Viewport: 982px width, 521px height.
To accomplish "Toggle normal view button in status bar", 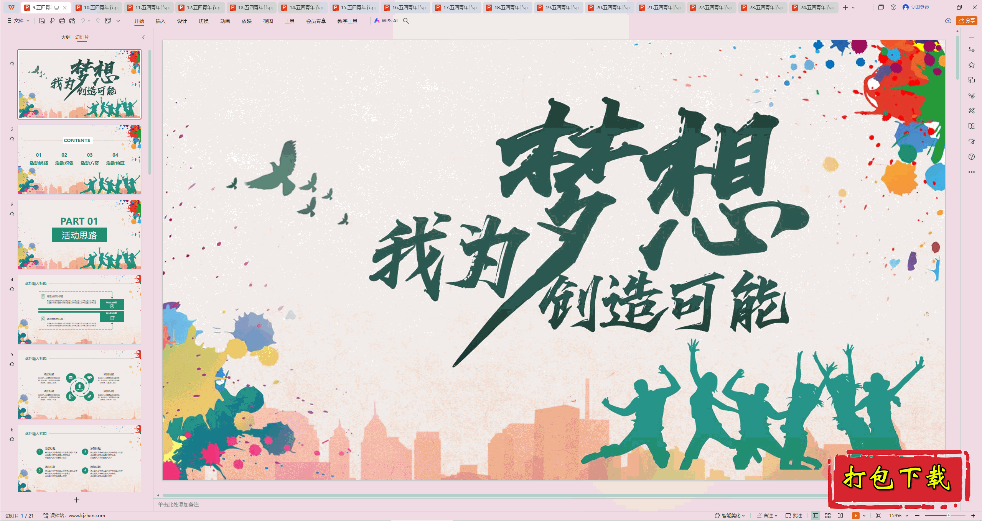I will [x=816, y=516].
